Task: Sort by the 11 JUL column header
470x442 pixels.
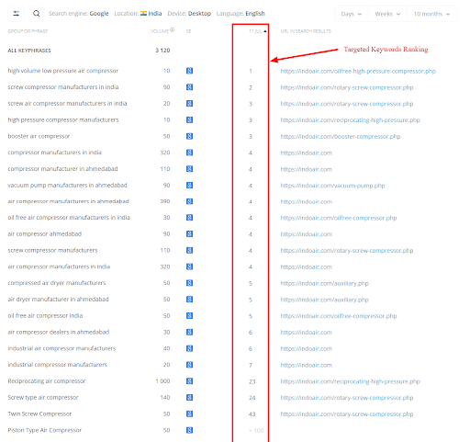Action: click(257, 31)
